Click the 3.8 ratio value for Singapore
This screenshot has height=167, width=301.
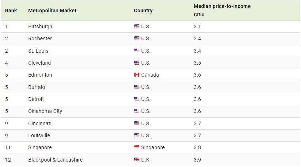pos(197,147)
